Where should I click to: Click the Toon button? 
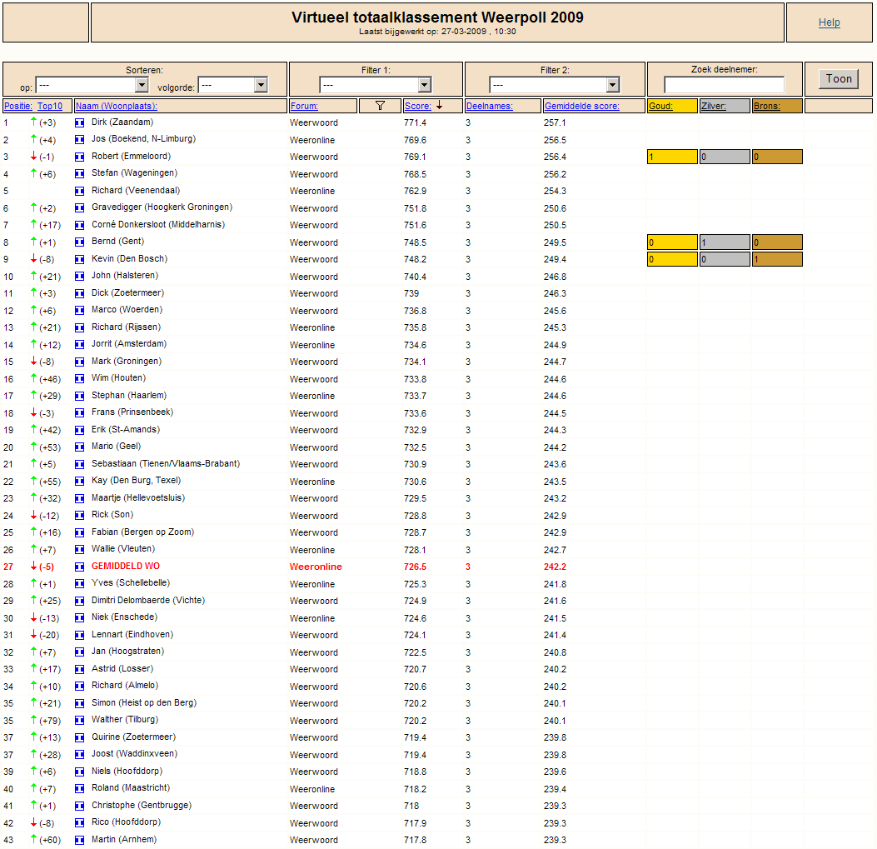tap(839, 79)
